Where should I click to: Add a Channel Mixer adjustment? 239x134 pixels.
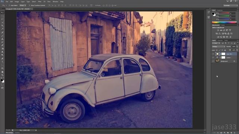pos(229,33)
